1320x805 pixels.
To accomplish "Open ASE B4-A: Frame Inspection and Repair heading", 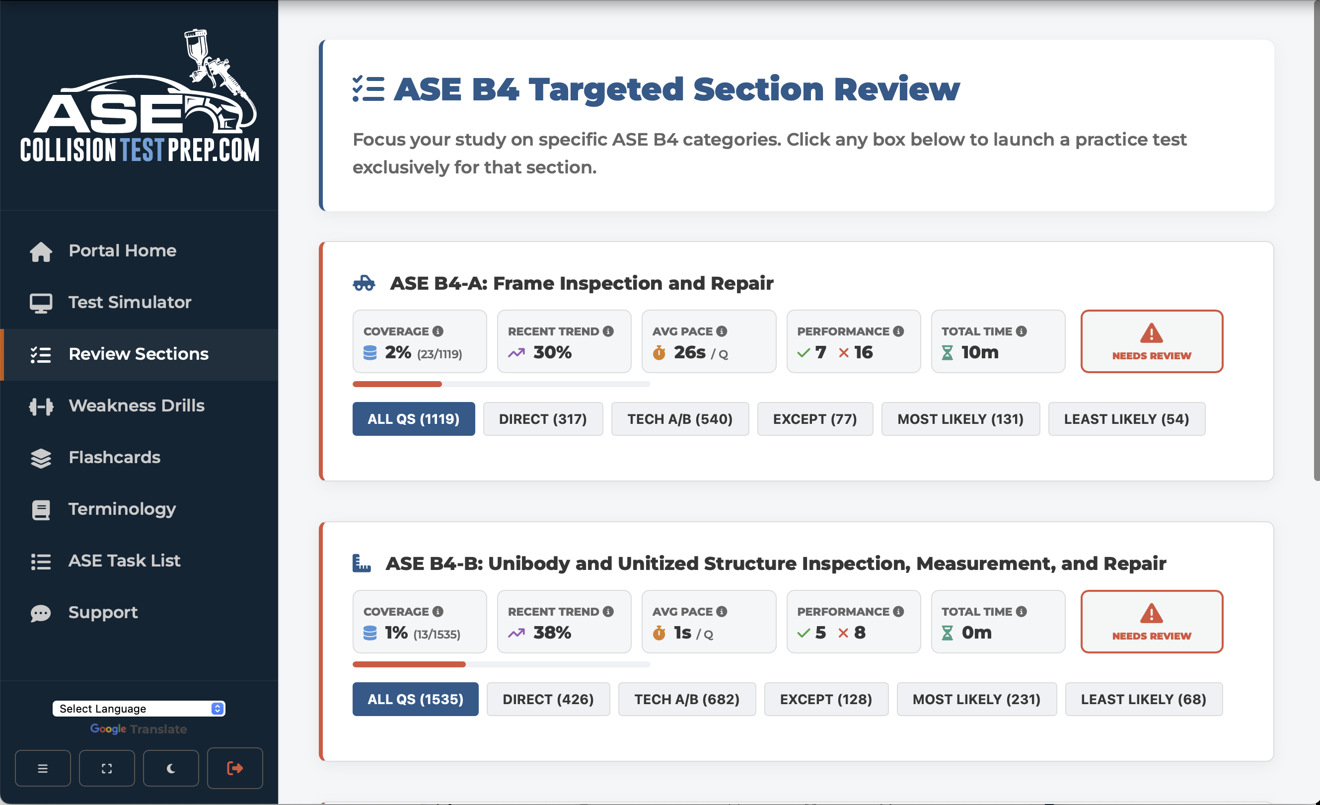I will (x=582, y=283).
